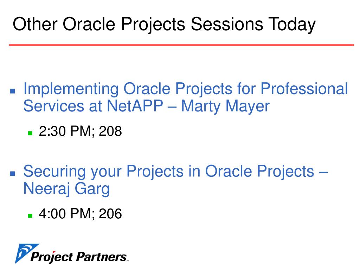The image size is (360, 270).
Task: Select room number 208
Action: (x=110, y=131)
